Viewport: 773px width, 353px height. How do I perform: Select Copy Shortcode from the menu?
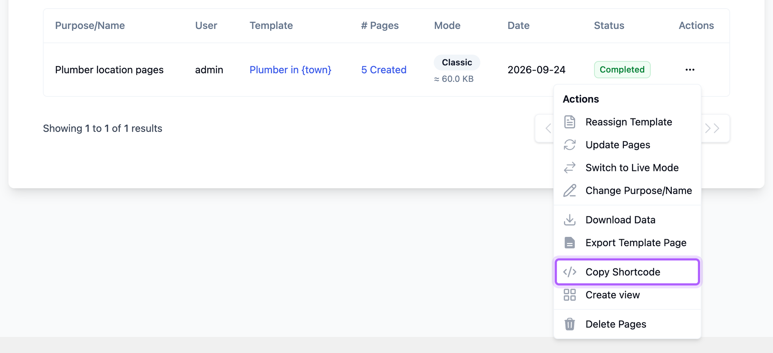627,272
